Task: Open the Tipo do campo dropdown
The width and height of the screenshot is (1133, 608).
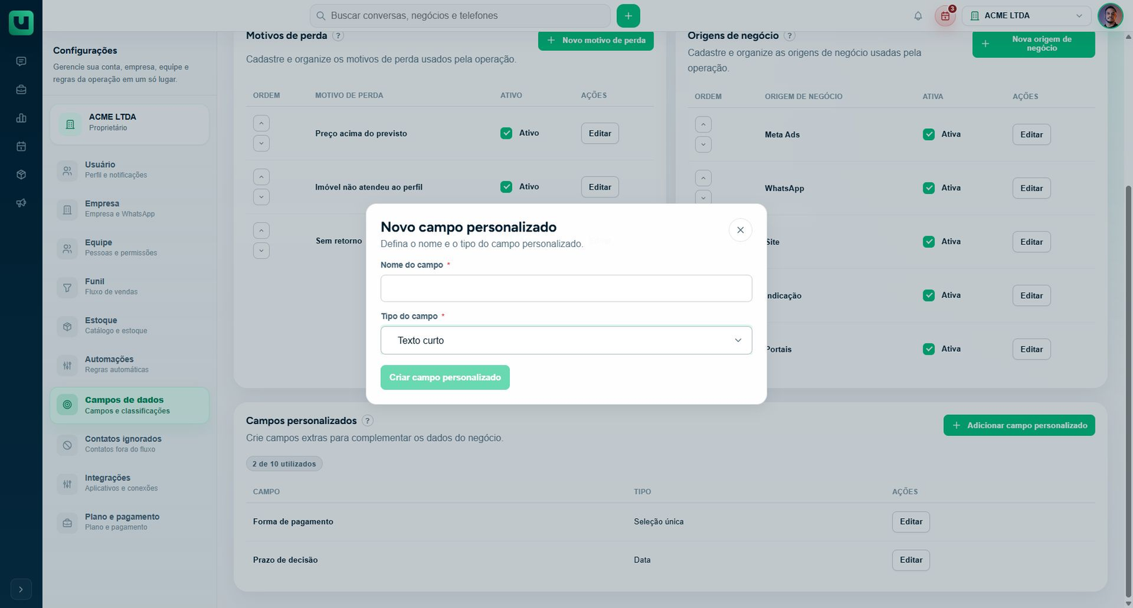Action: click(x=566, y=340)
